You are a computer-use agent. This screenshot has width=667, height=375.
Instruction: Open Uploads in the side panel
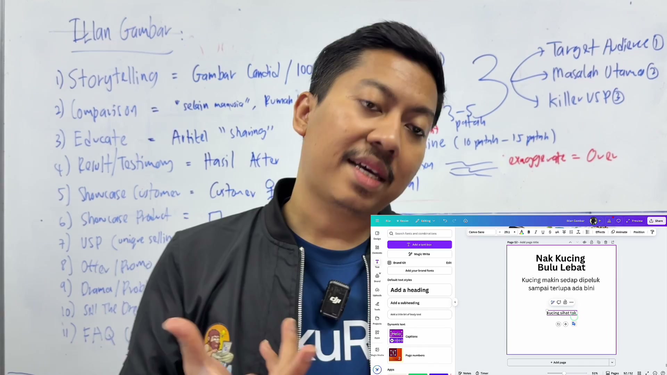click(x=377, y=292)
